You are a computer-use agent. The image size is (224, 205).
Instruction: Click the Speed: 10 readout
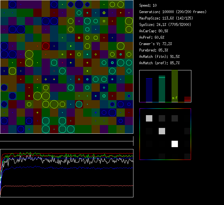(148, 5)
